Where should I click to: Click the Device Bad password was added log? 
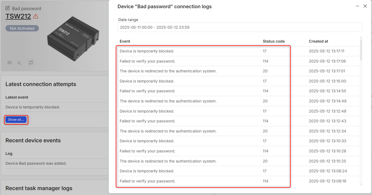[x=36, y=163]
